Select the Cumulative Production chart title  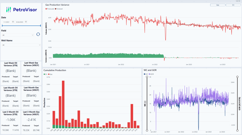click(55, 70)
